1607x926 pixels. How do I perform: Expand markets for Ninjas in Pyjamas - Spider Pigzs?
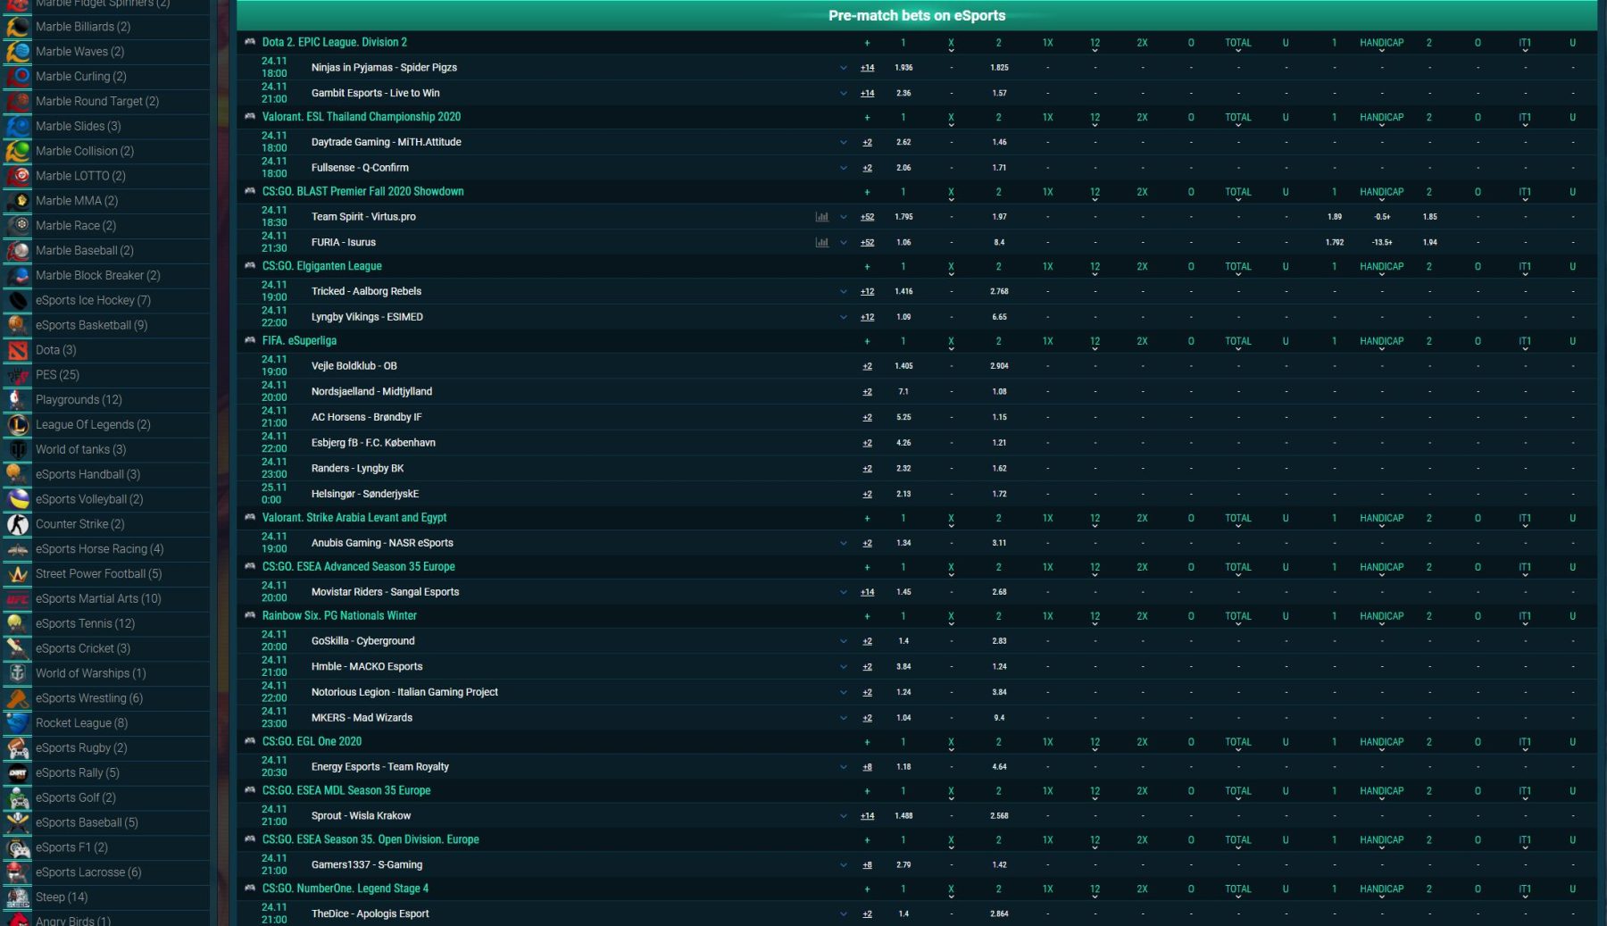tap(844, 68)
